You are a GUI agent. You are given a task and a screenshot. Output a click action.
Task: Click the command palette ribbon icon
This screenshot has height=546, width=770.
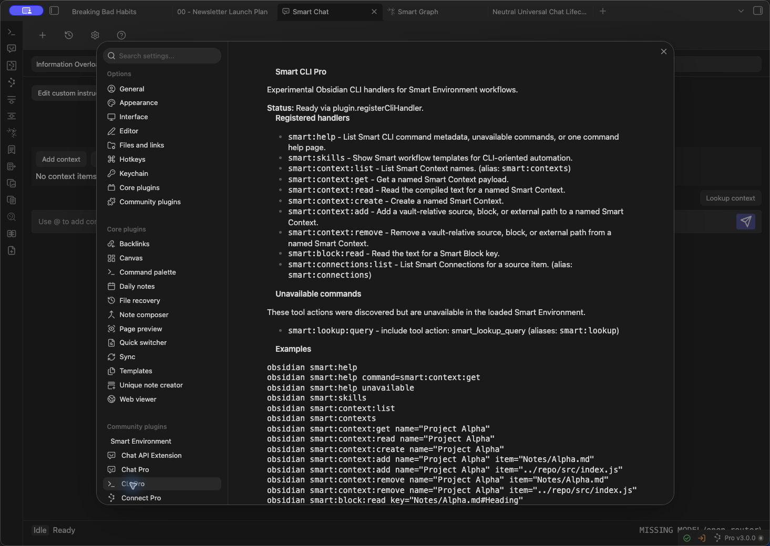click(12, 32)
